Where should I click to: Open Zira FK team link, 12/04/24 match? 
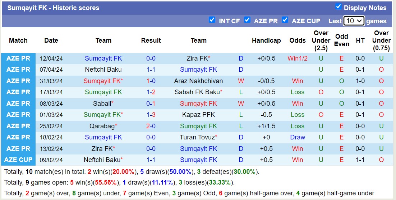point(197,58)
